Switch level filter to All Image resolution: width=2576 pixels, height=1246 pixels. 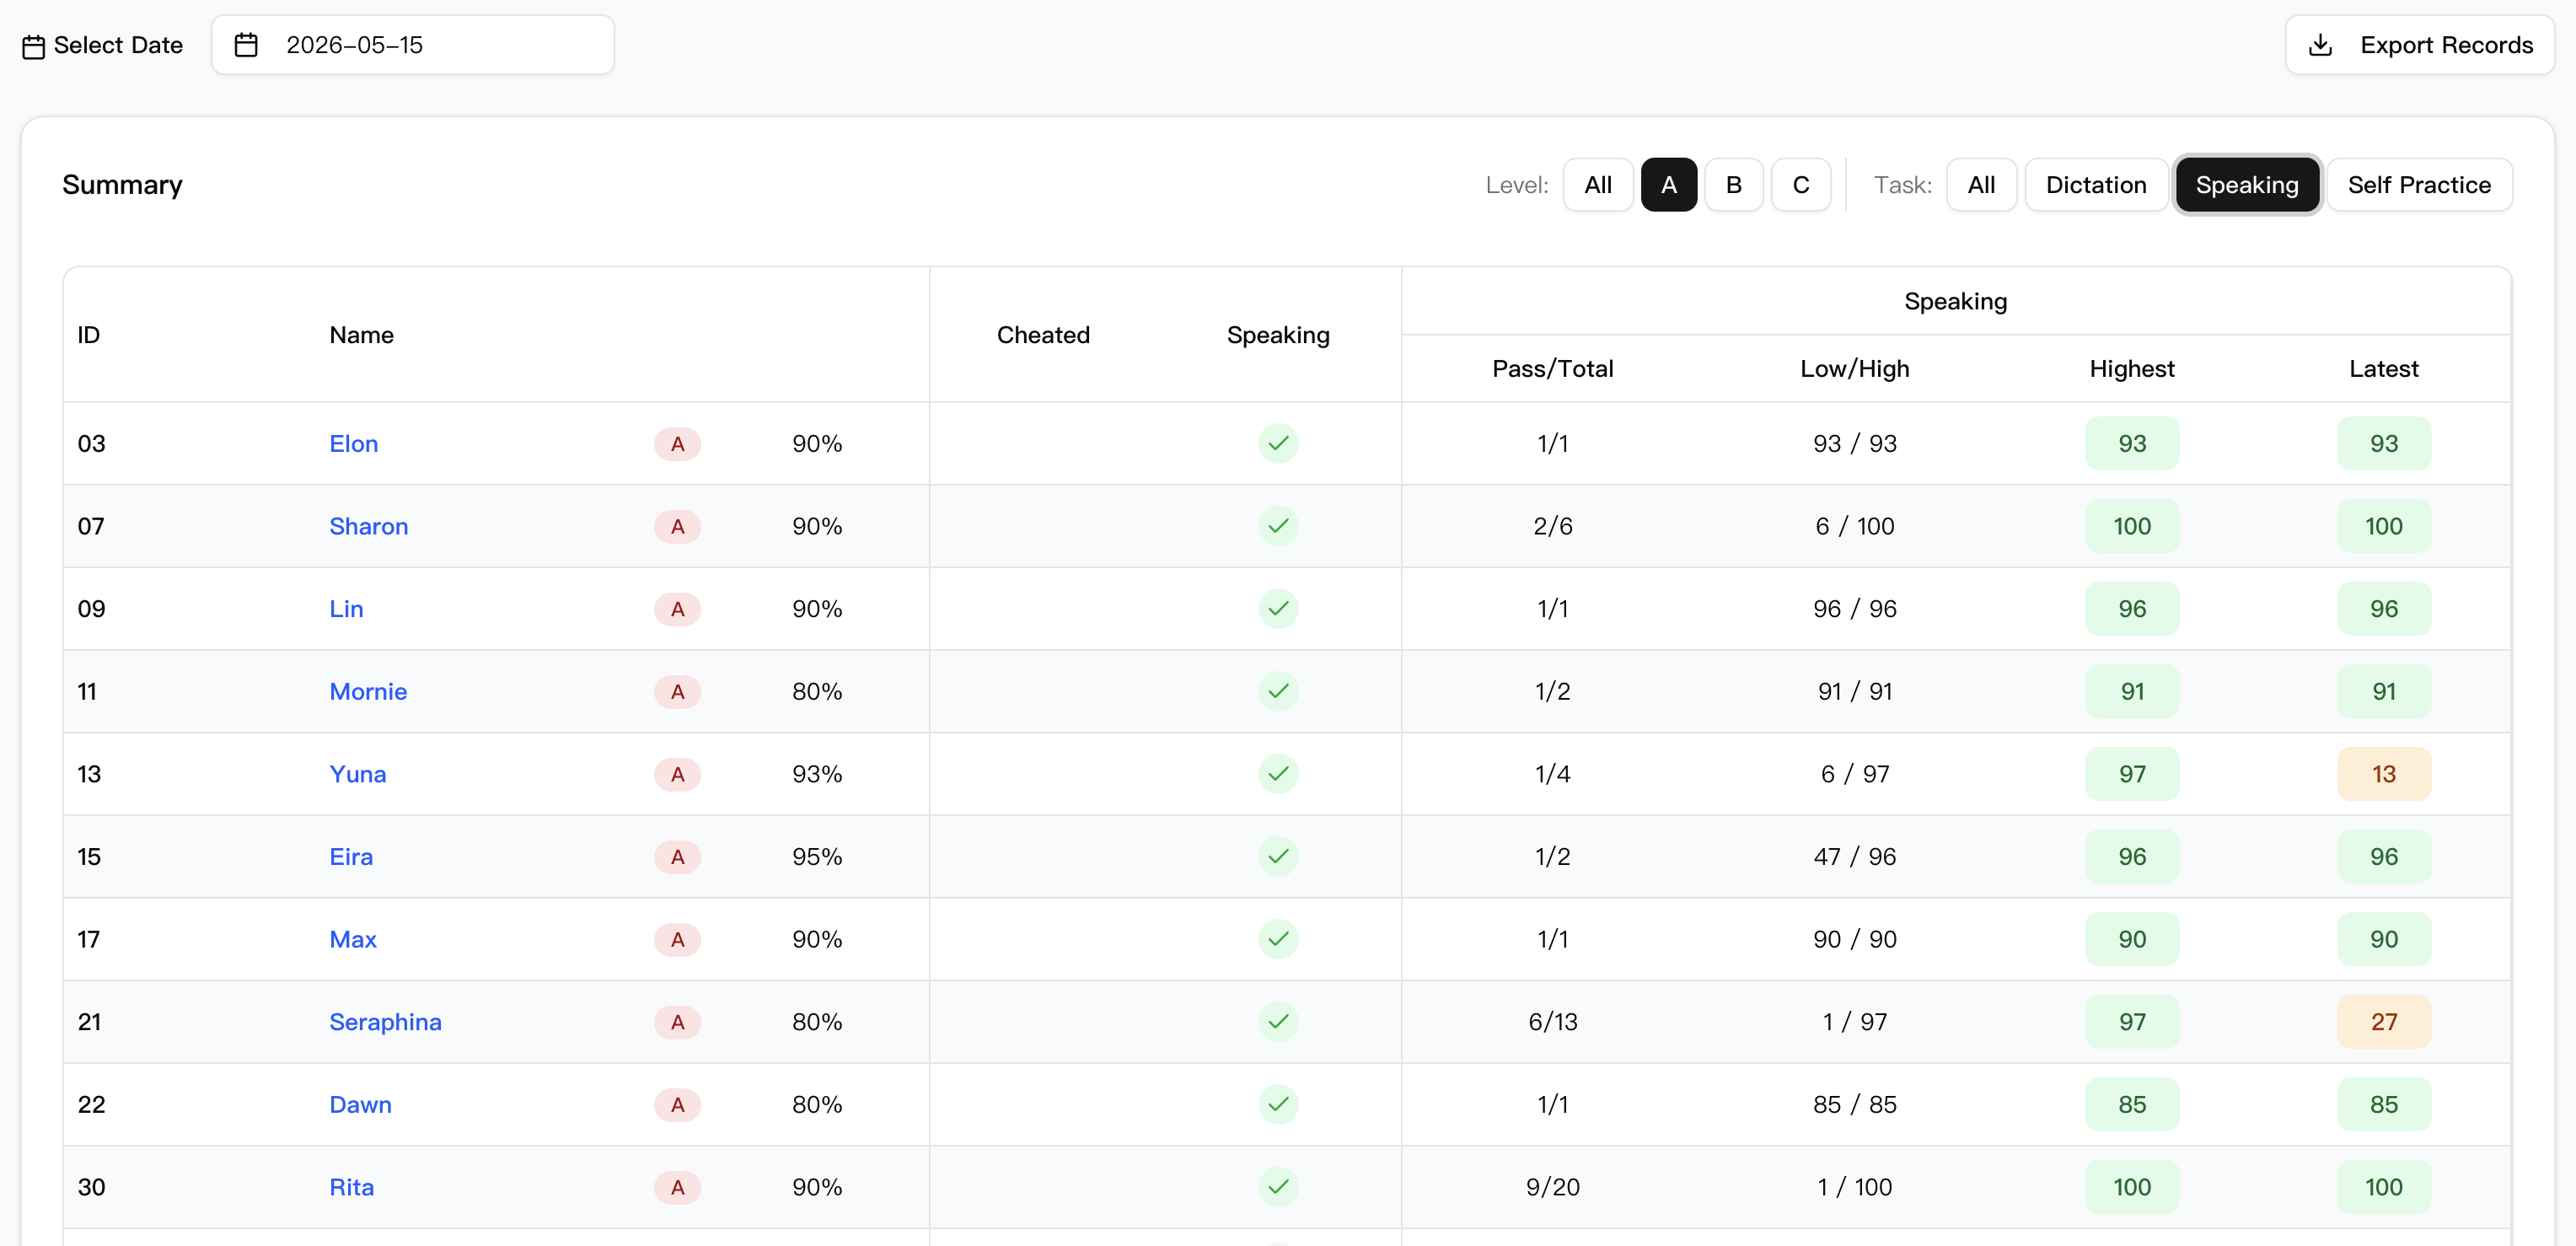(x=1597, y=185)
